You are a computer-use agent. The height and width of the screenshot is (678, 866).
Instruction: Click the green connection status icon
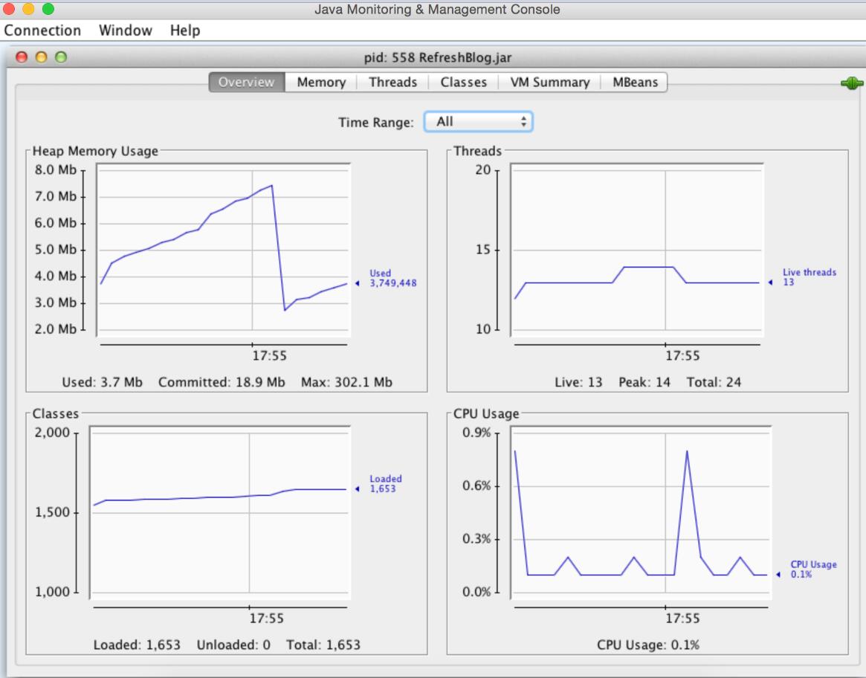click(850, 84)
